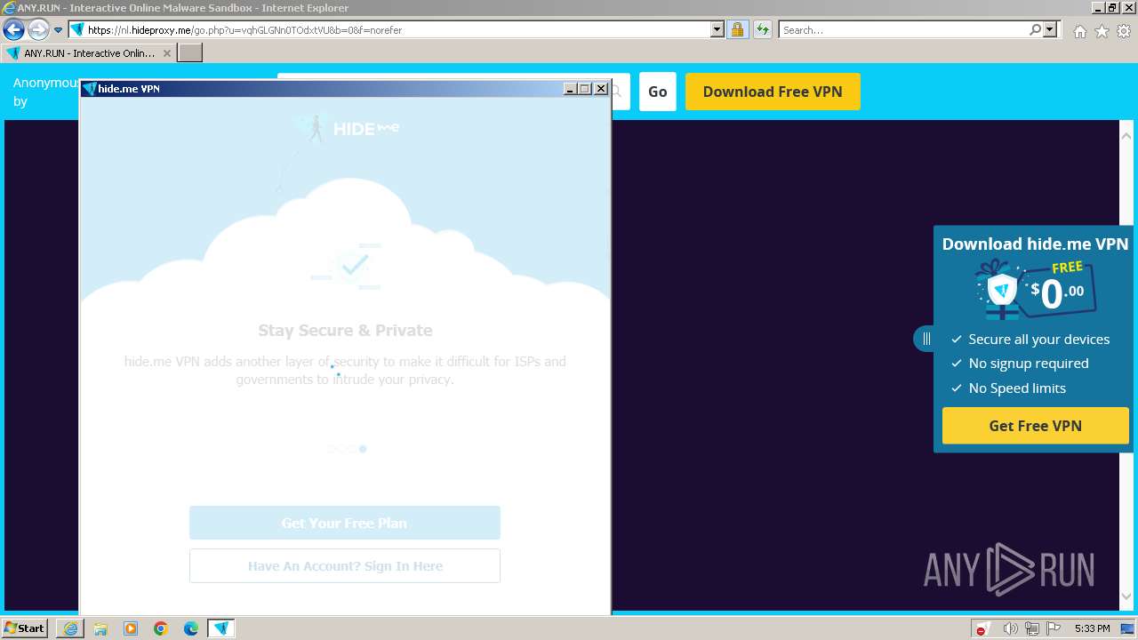Click Have An Account? Sign In Here
Viewport: 1138px width, 640px height.
point(345,566)
